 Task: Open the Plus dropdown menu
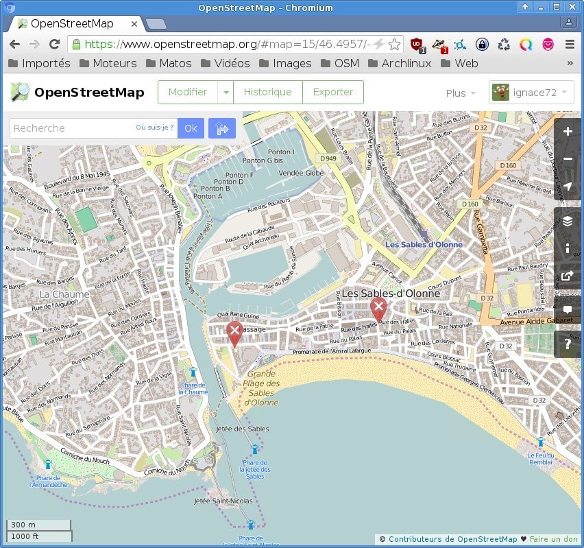coord(461,93)
